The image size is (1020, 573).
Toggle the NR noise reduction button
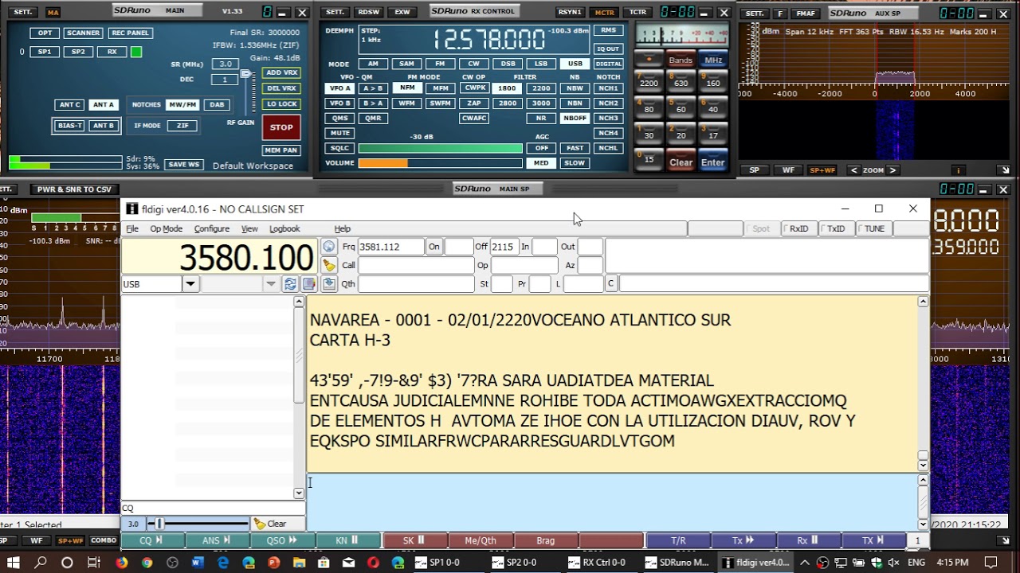click(541, 118)
